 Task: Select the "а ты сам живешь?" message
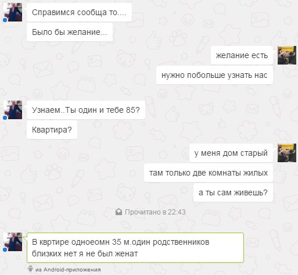click(x=233, y=192)
